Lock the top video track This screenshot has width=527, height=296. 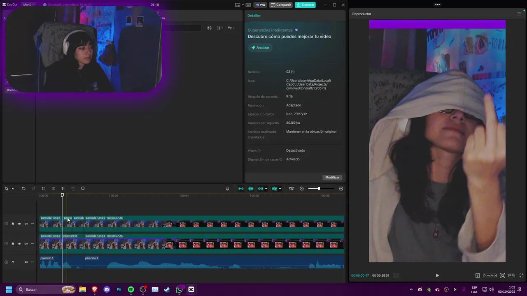point(13,224)
